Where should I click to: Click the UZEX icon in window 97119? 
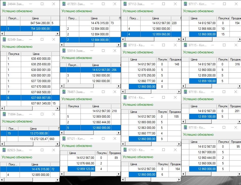pyautogui.click(x=185, y=92)
